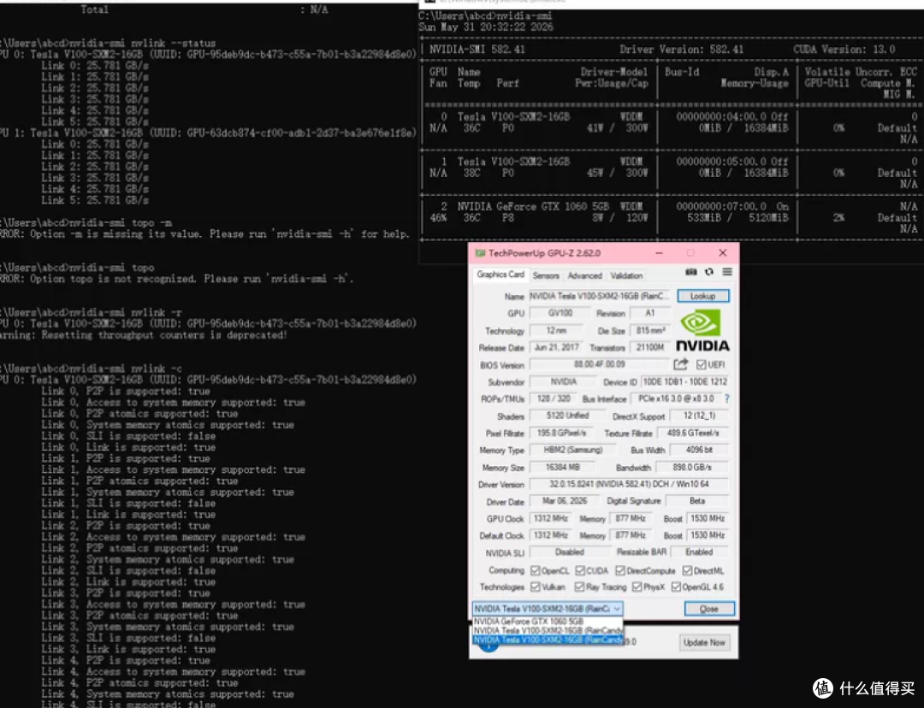Click the Driver Date Mar 06, 2026 value
The width and height of the screenshot is (924, 708).
[564, 501]
